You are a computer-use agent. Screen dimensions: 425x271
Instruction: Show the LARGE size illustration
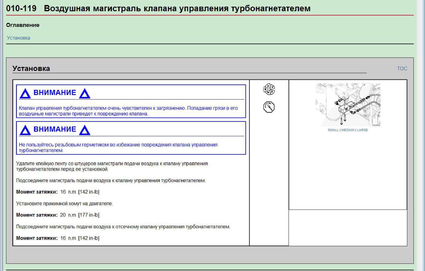pyautogui.click(x=362, y=130)
